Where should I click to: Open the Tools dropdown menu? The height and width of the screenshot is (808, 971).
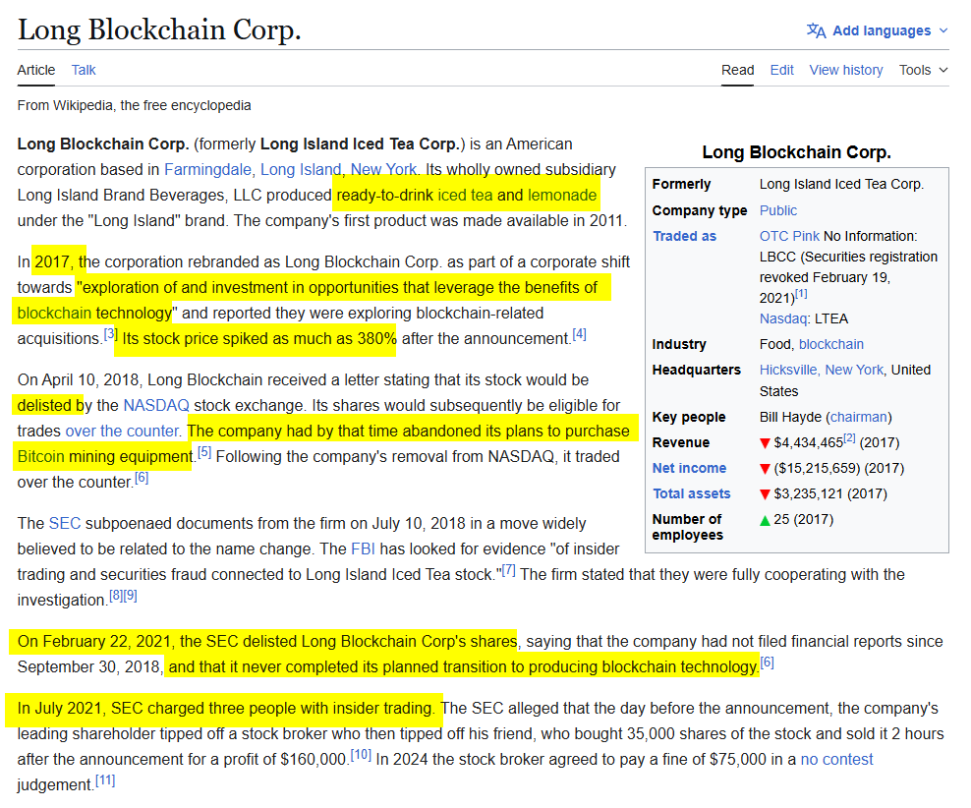923,70
